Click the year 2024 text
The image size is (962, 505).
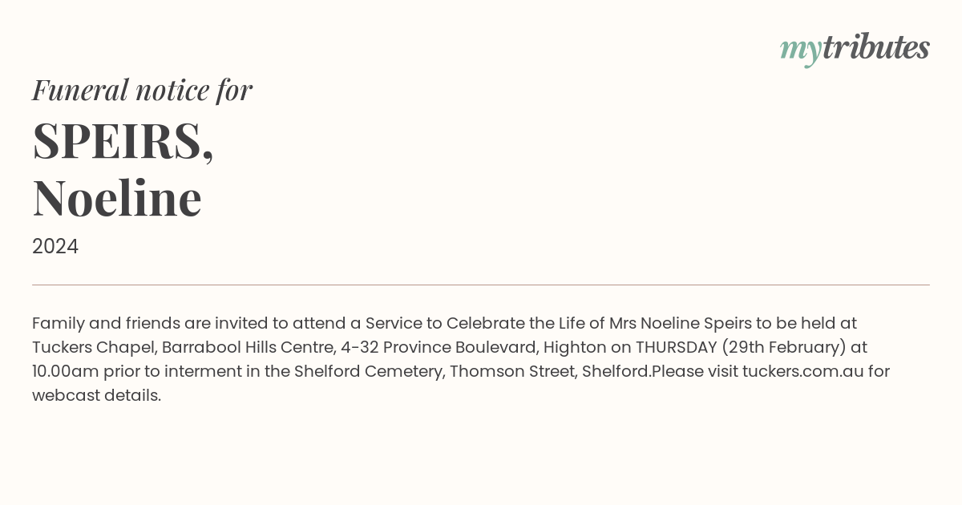pyautogui.click(x=55, y=246)
